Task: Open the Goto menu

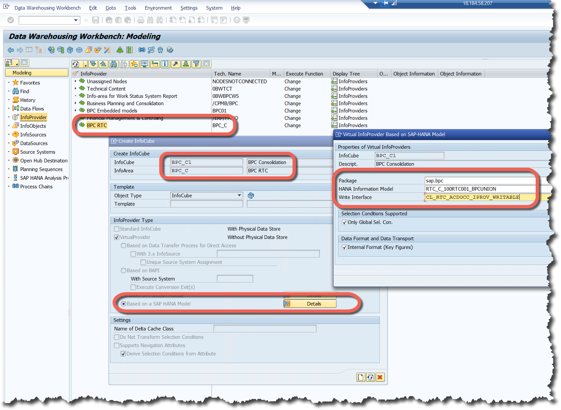Action: click(111, 8)
